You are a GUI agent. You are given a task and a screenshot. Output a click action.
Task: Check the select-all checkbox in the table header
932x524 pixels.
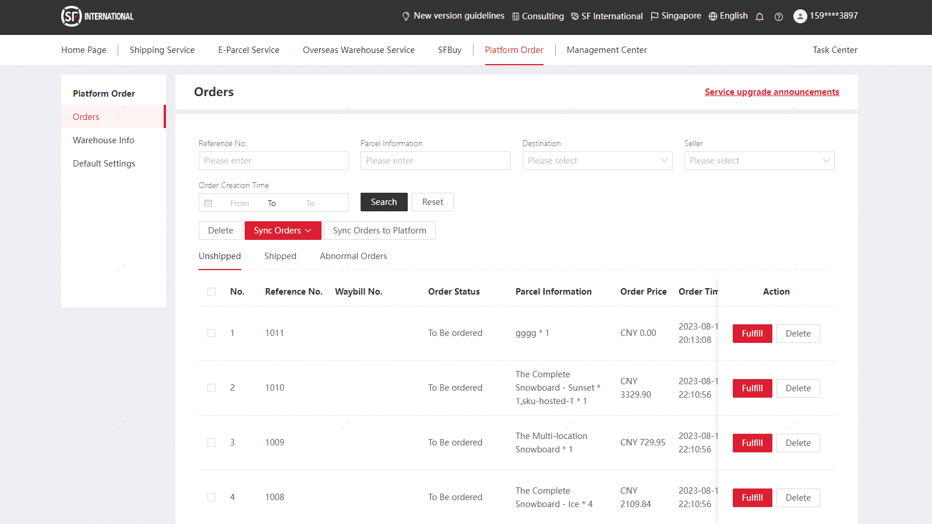(x=211, y=291)
